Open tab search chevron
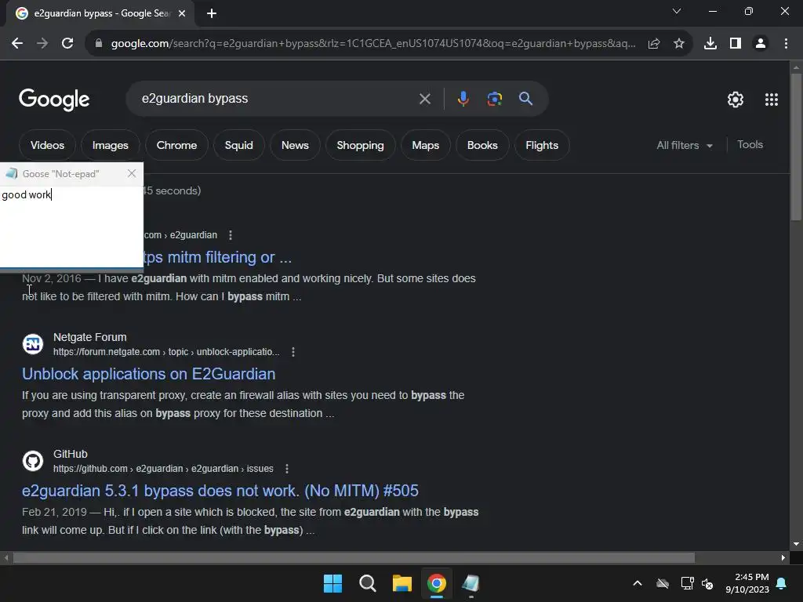The image size is (803, 602). point(677,11)
